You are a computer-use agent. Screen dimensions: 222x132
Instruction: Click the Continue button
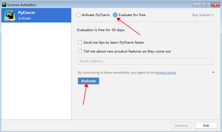[181, 125]
